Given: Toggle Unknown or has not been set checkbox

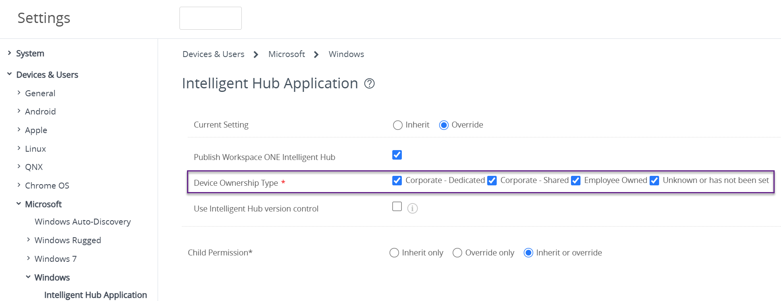Looking at the screenshot, I should pos(654,181).
